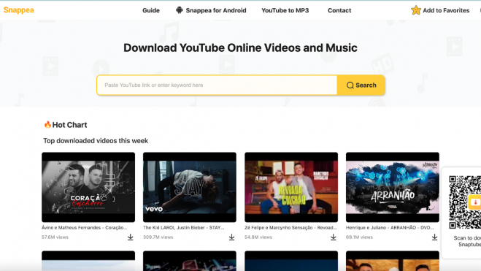Screen dimensions: 481x271
Task: Click the yellow Search button
Action: 361,85
